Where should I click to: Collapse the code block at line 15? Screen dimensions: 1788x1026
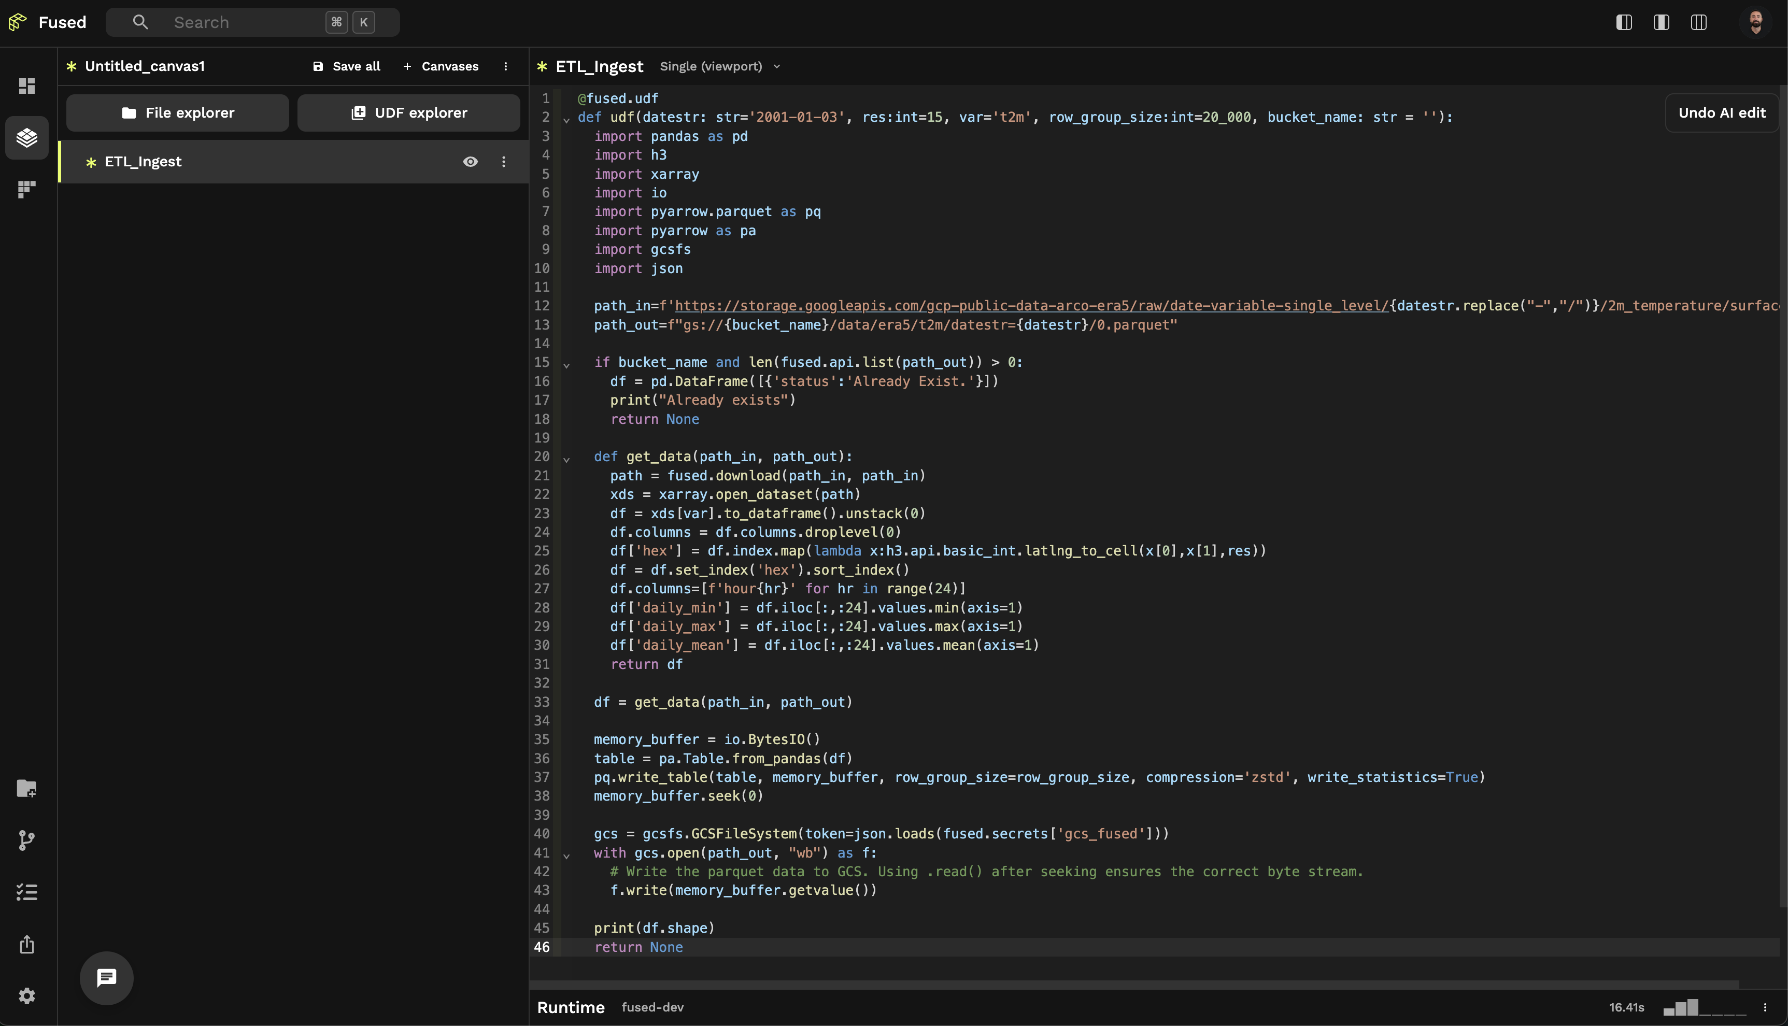click(567, 364)
